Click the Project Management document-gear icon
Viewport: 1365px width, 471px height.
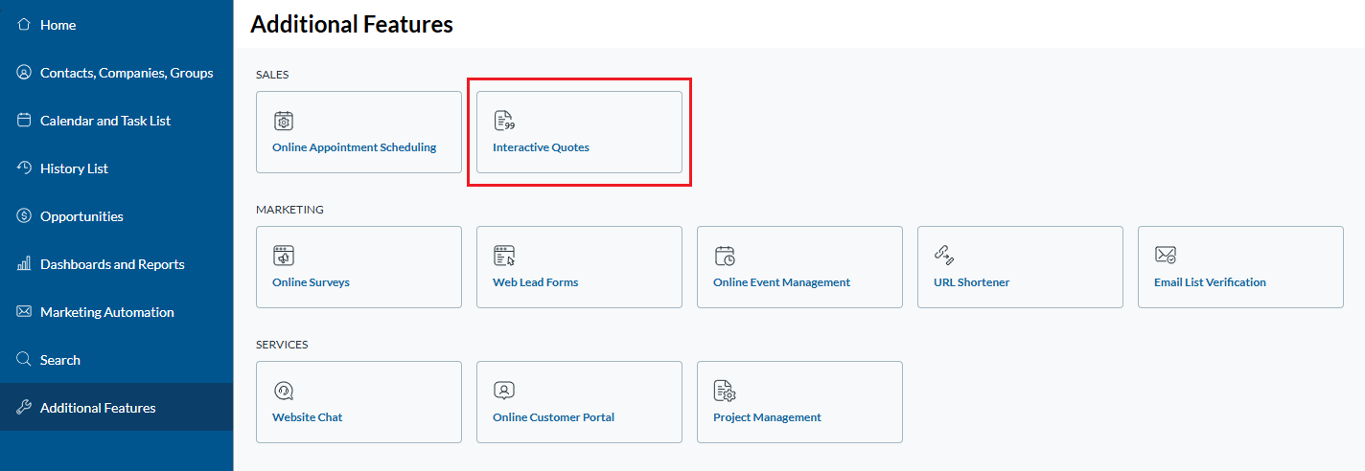(725, 391)
